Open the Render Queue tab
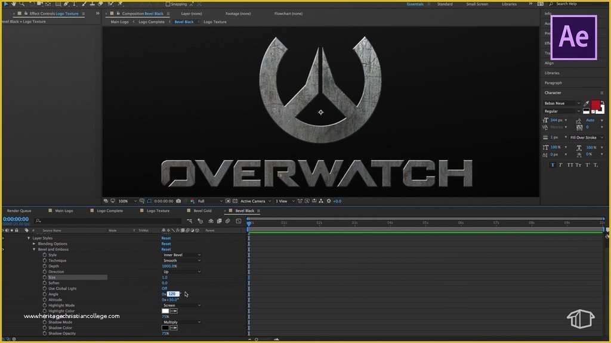 coord(19,211)
